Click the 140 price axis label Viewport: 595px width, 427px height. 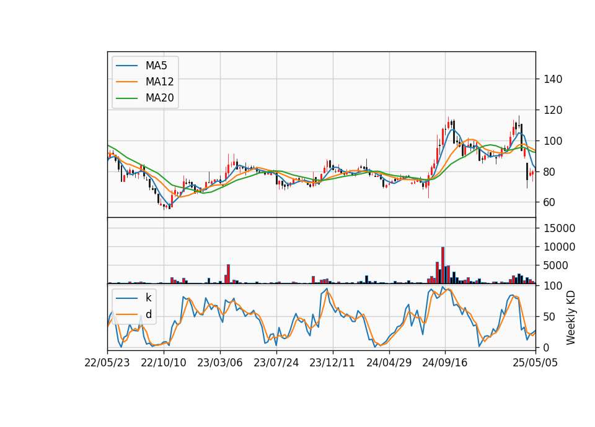pos(553,79)
